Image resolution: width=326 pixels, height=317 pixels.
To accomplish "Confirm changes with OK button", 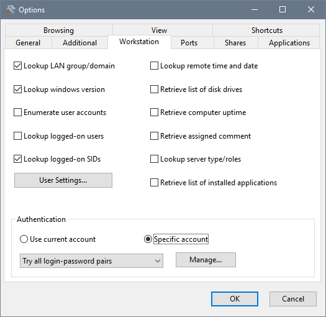I will 235,299.
